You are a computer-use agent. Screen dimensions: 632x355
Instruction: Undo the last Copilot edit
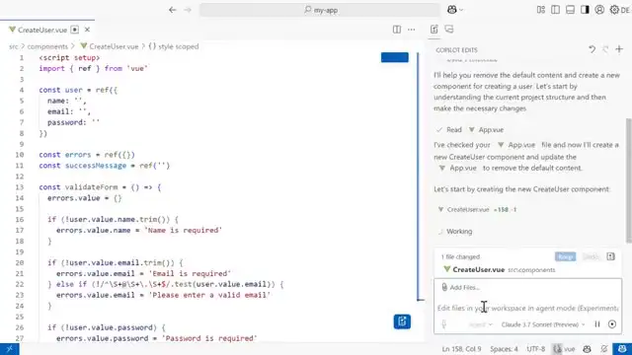point(592,49)
